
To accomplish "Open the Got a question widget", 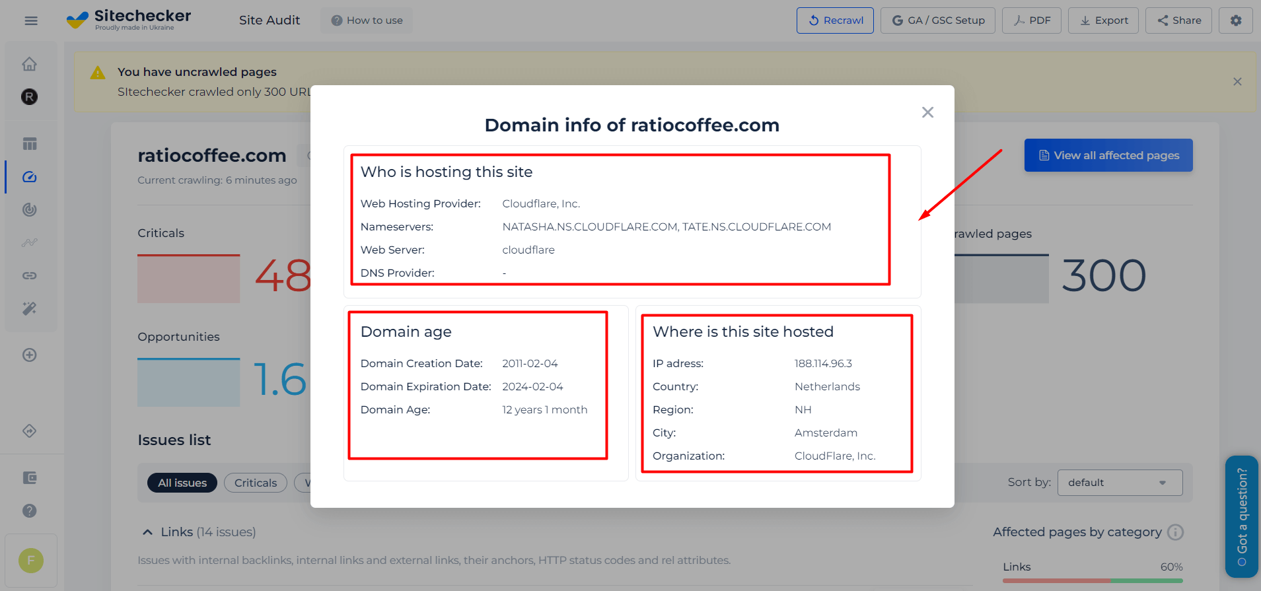I will pos(1242,517).
